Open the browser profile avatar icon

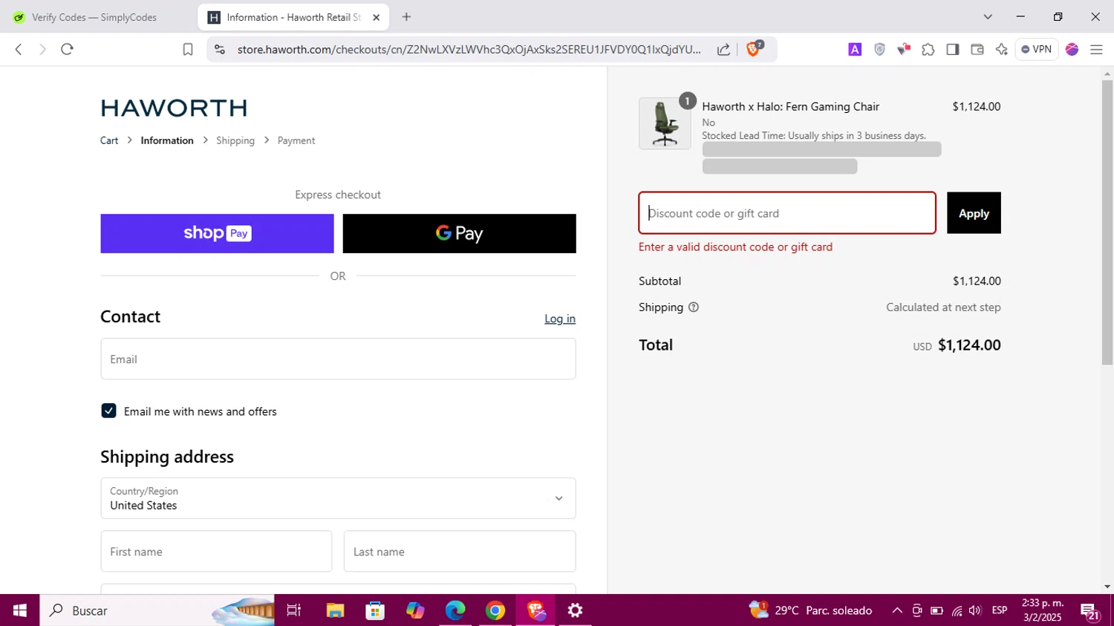point(1072,49)
